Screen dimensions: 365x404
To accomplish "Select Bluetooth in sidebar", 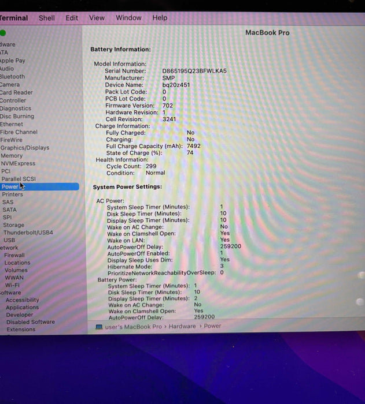I will (12, 77).
